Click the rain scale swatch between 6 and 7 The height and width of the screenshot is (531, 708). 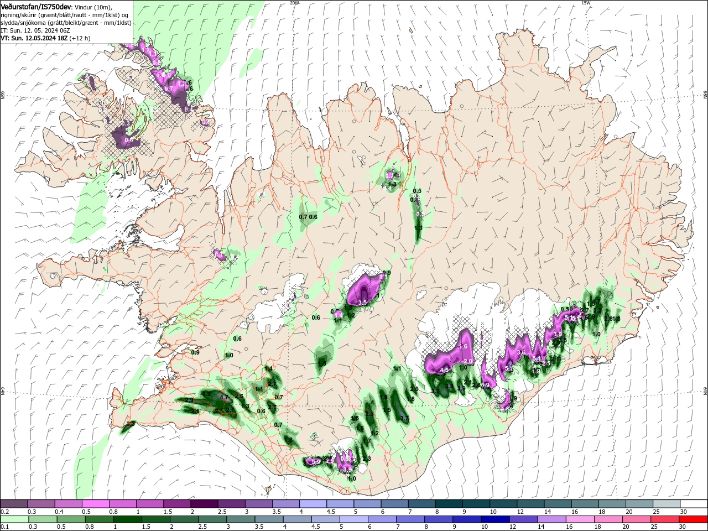pos(382,519)
